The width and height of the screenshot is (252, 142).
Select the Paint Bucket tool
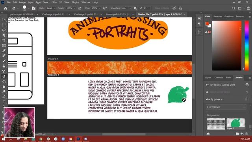coord(4,82)
